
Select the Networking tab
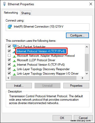tap(11, 13)
